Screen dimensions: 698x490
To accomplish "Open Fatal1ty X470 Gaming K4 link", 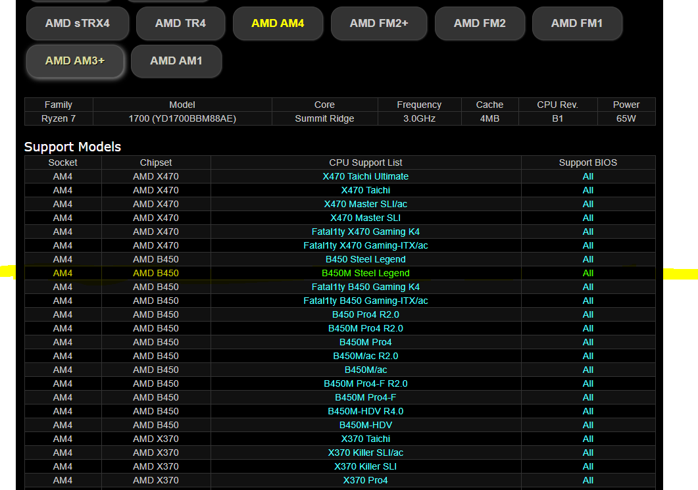I will click(x=366, y=232).
